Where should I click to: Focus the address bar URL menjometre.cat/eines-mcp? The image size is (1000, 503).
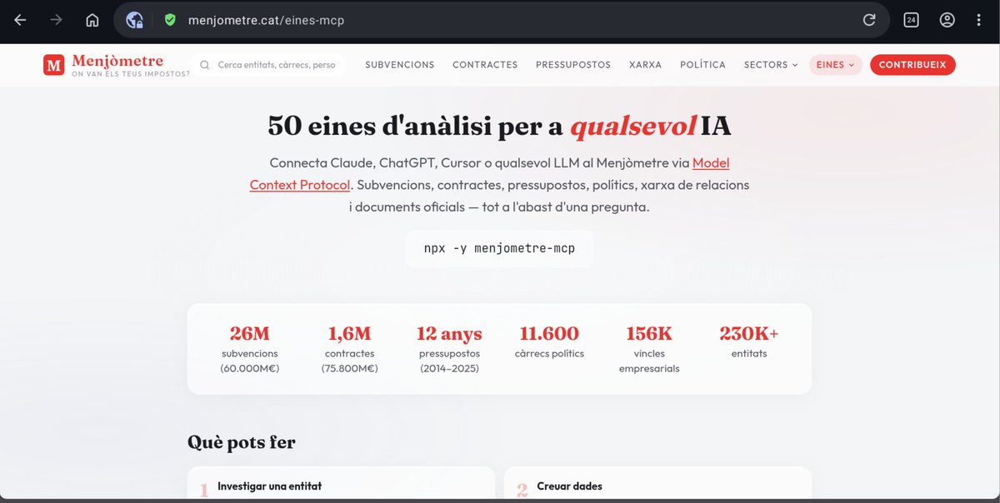[x=266, y=20]
